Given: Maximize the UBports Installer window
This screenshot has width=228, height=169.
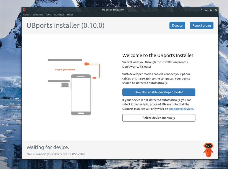Looking at the screenshot, I should coord(211,9).
